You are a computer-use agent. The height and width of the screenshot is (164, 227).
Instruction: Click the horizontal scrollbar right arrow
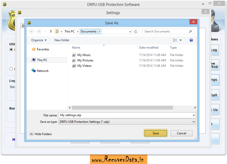click(195, 107)
